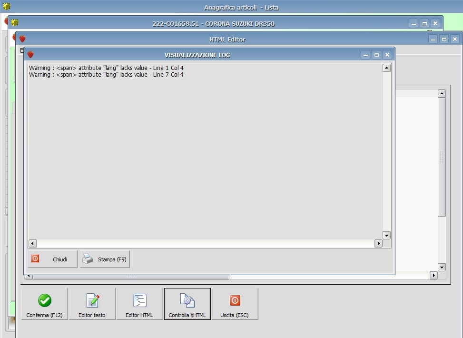The width and height of the screenshot is (463, 338).
Task: Close the Visualizzazione Log window
Action: 387,55
